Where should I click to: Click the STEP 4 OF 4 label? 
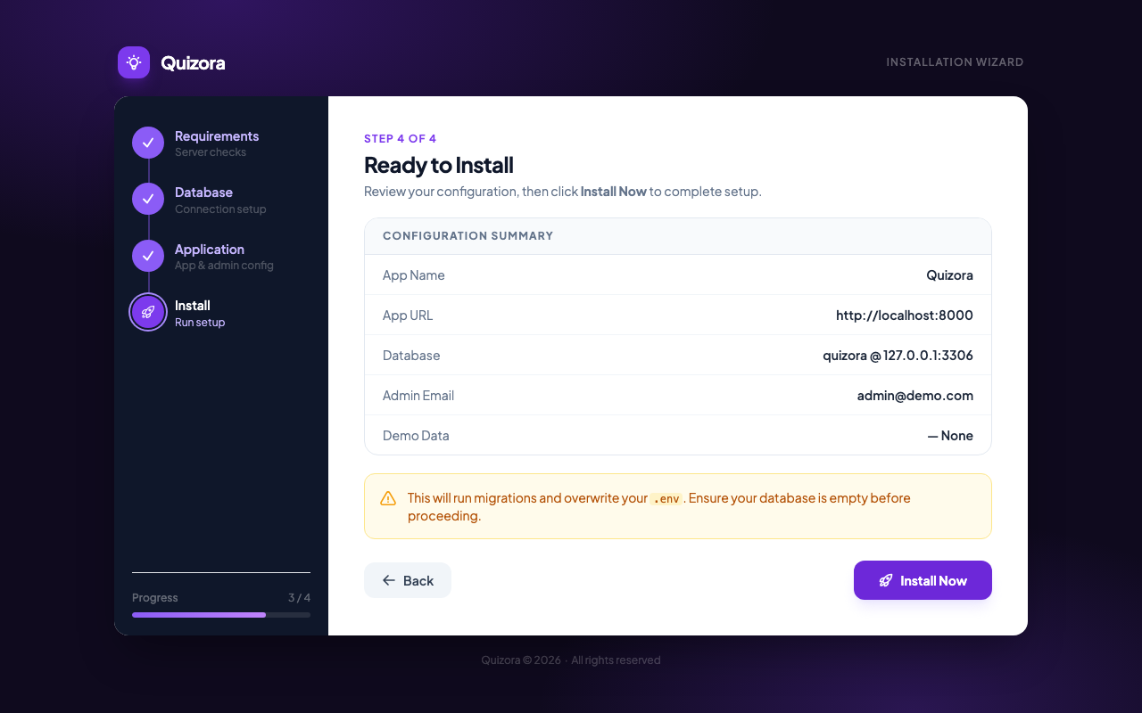point(400,138)
